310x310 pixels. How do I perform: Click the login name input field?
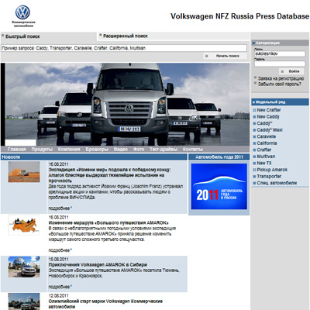tap(280, 53)
